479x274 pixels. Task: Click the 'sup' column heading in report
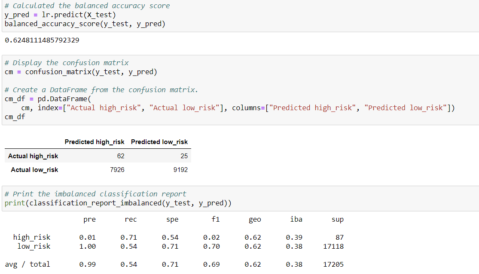338,220
